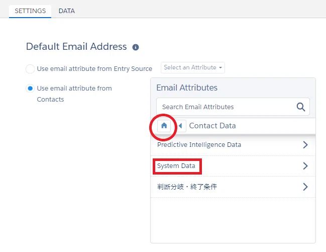Expand System Data chevron arrow
The height and width of the screenshot is (252, 326).
tap(305, 166)
